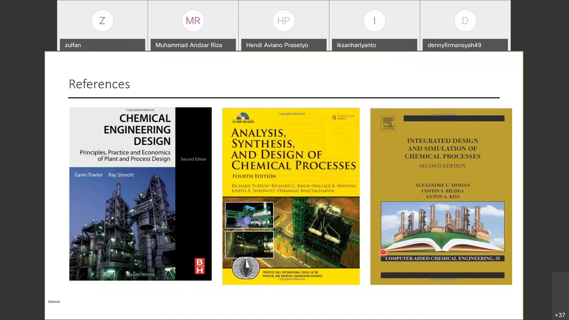
Task: Click the HP avatar for Hendi Aviano Prasetyo
Action: 284,21
